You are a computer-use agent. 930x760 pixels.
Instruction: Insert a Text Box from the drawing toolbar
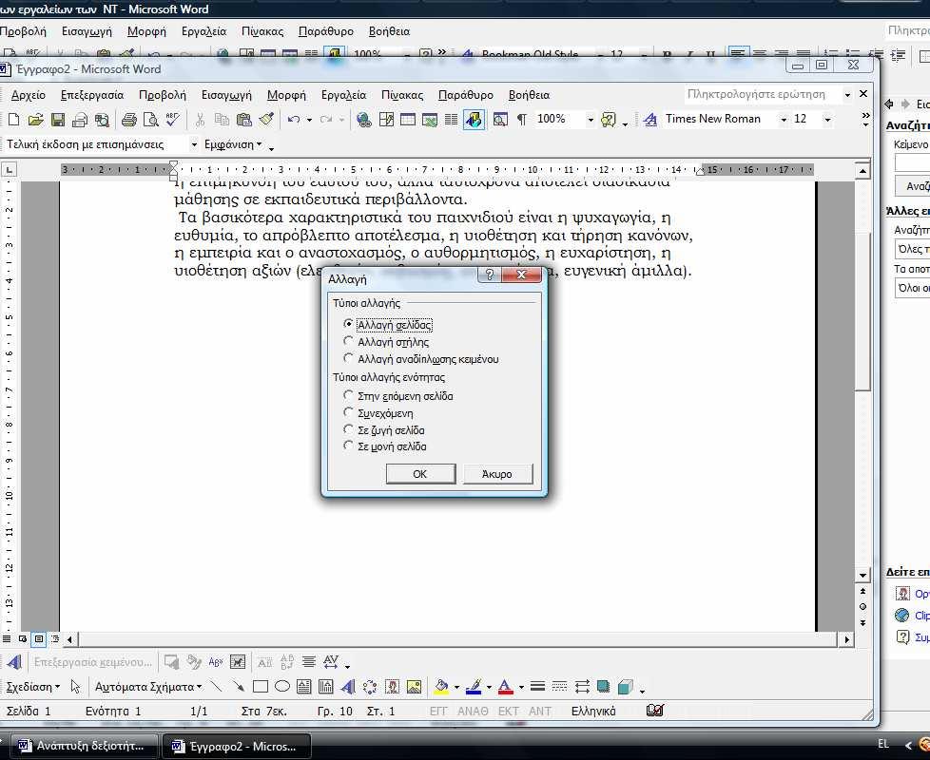pos(303,687)
